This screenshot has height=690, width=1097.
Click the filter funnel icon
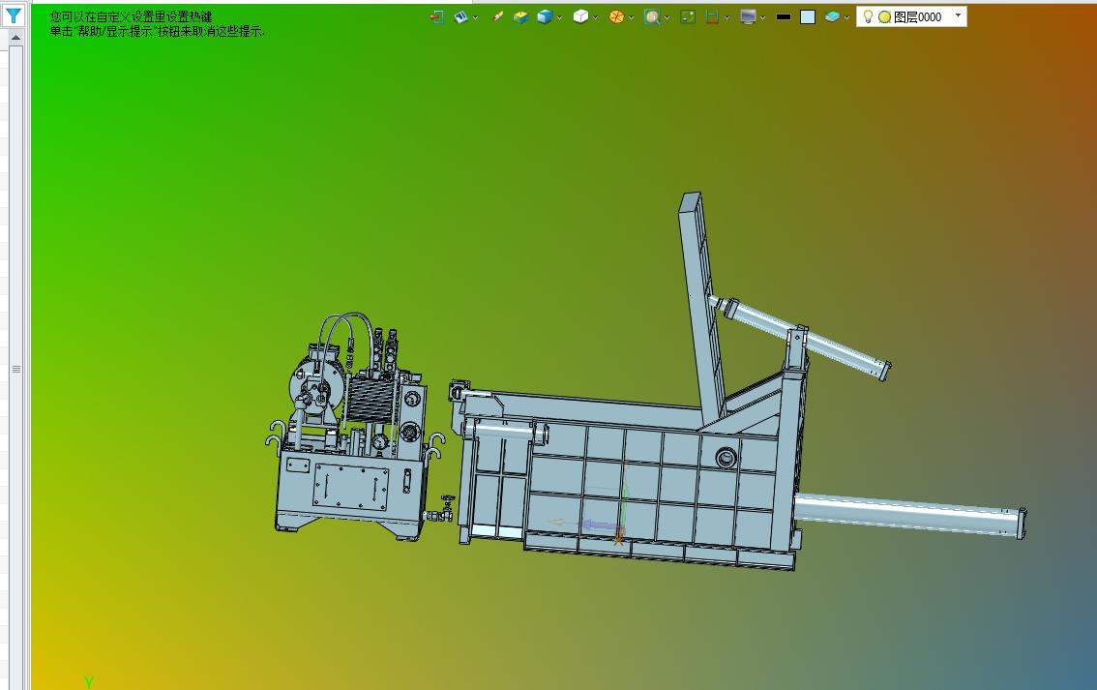point(14,15)
